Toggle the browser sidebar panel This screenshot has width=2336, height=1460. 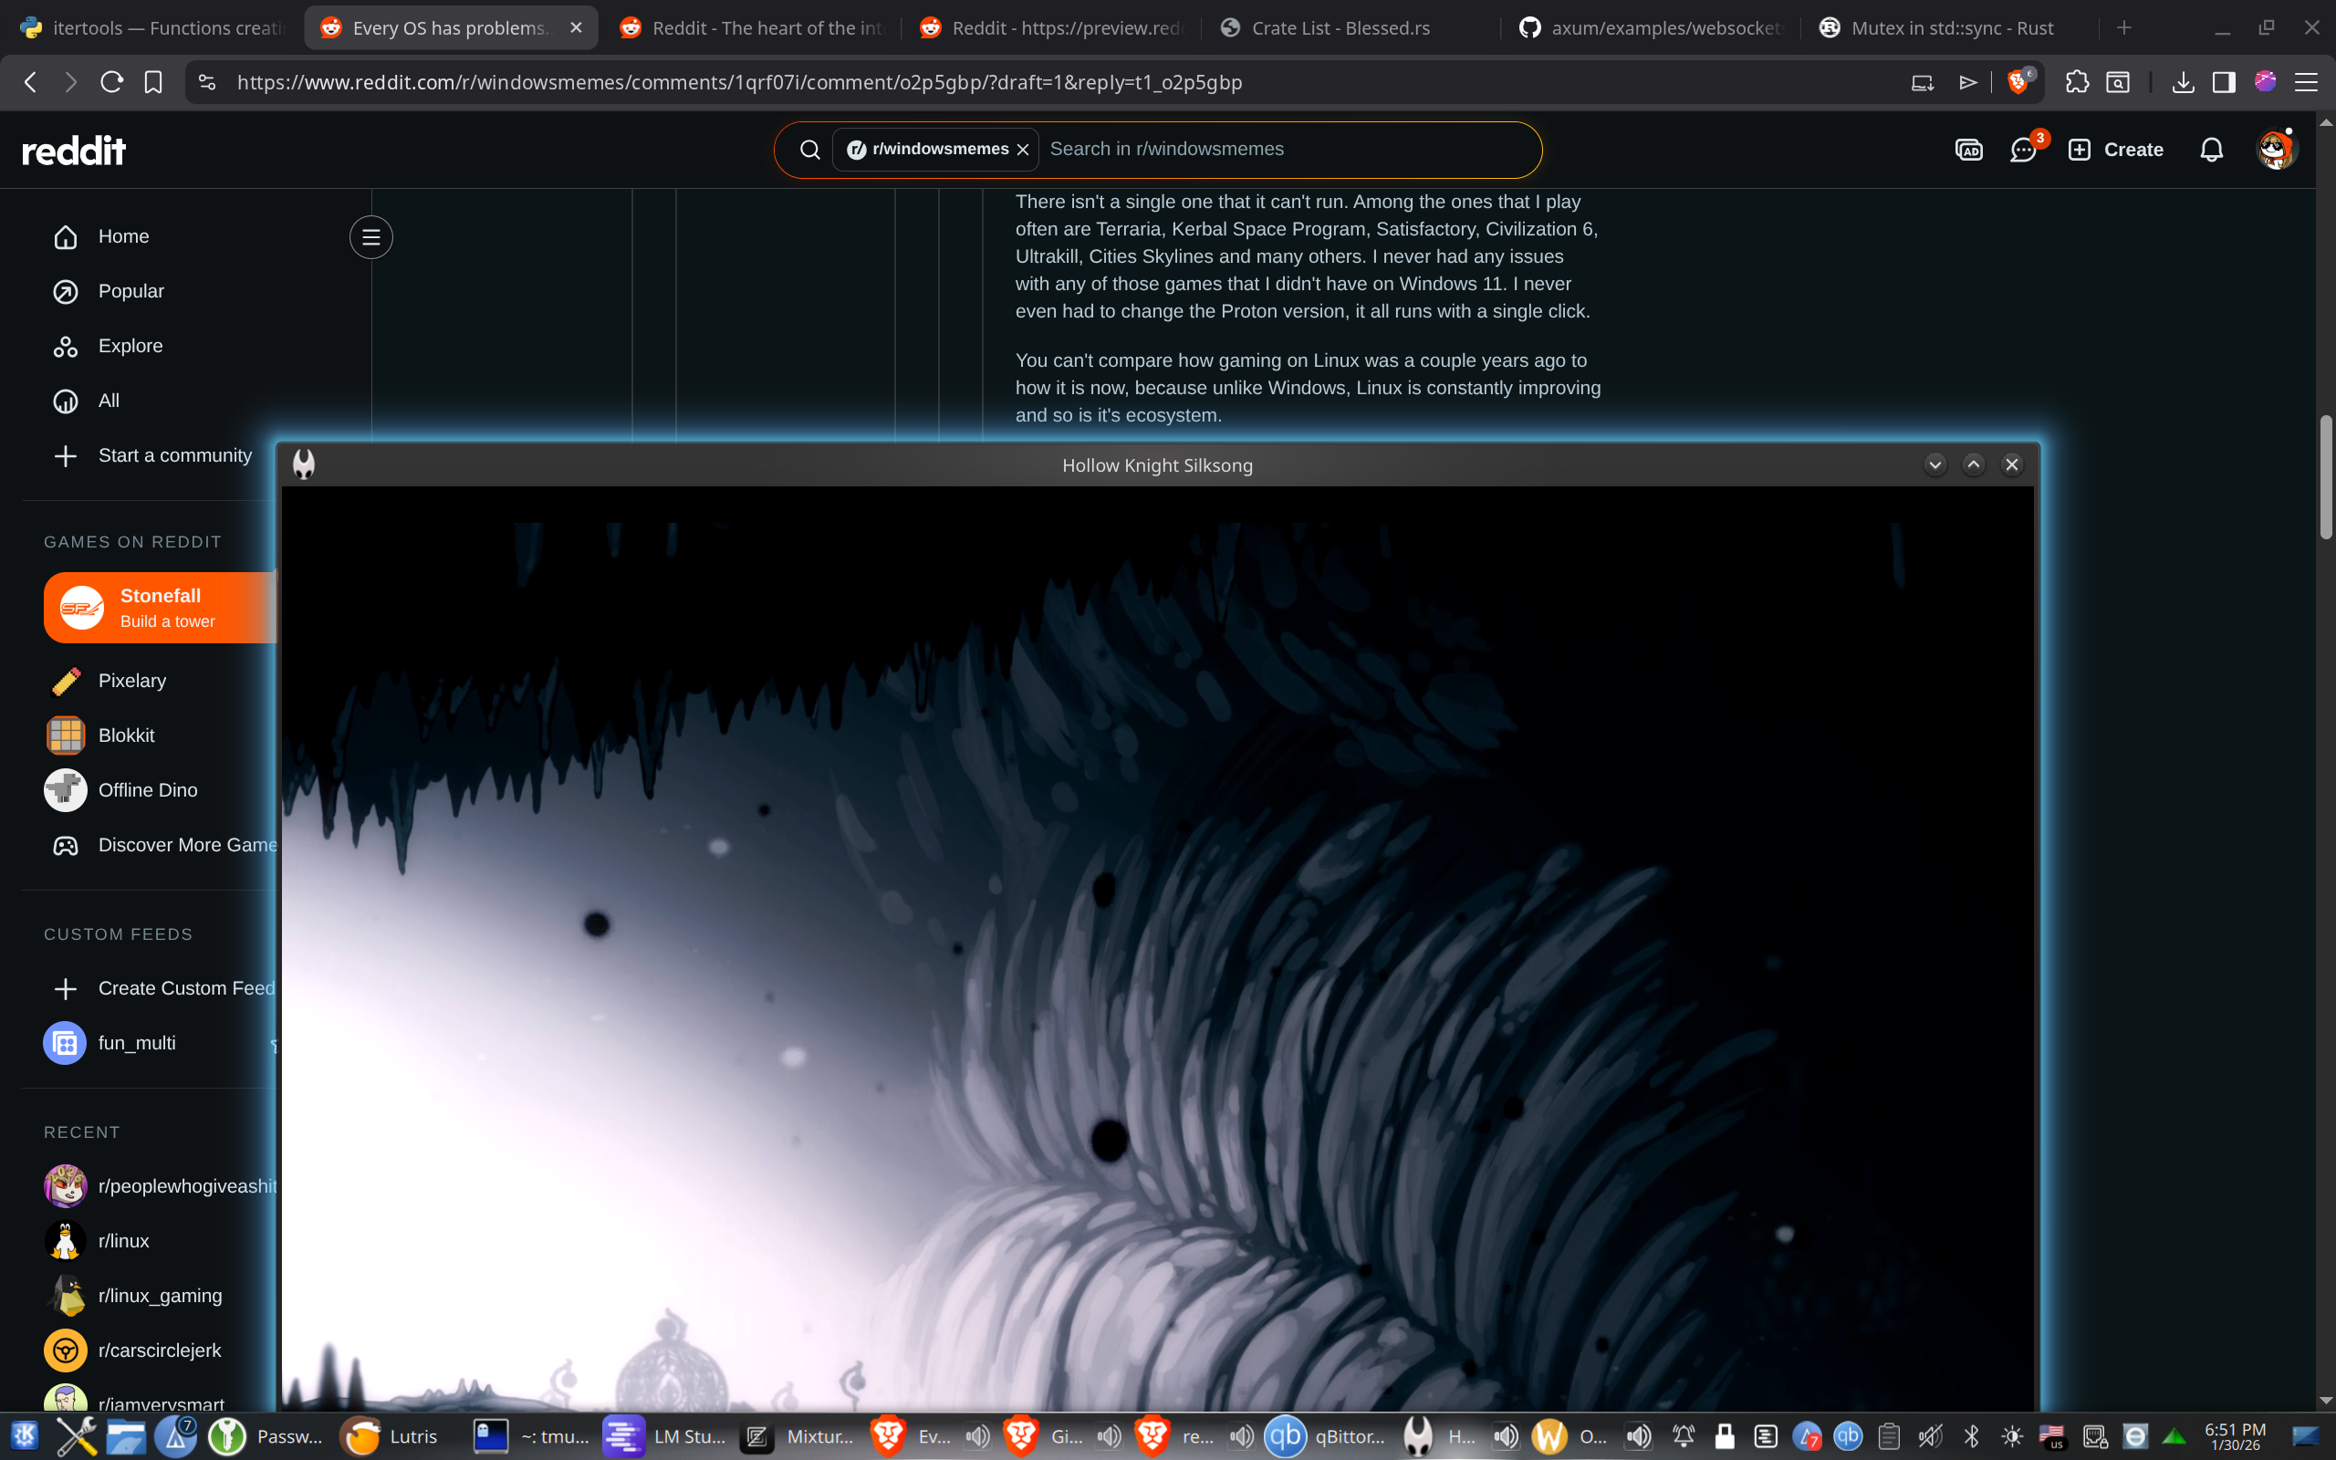click(2224, 82)
